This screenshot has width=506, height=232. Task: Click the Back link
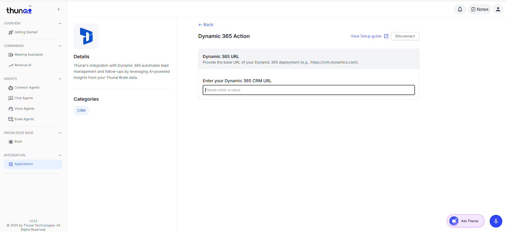206,25
